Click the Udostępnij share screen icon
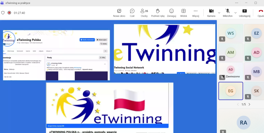Viewport: 264px width, 133px height. 244,11
